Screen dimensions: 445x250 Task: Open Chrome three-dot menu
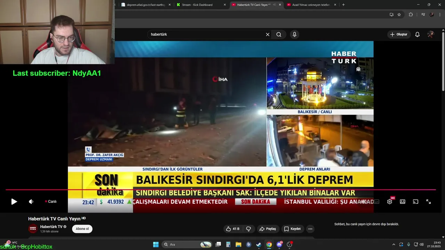[440, 15]
